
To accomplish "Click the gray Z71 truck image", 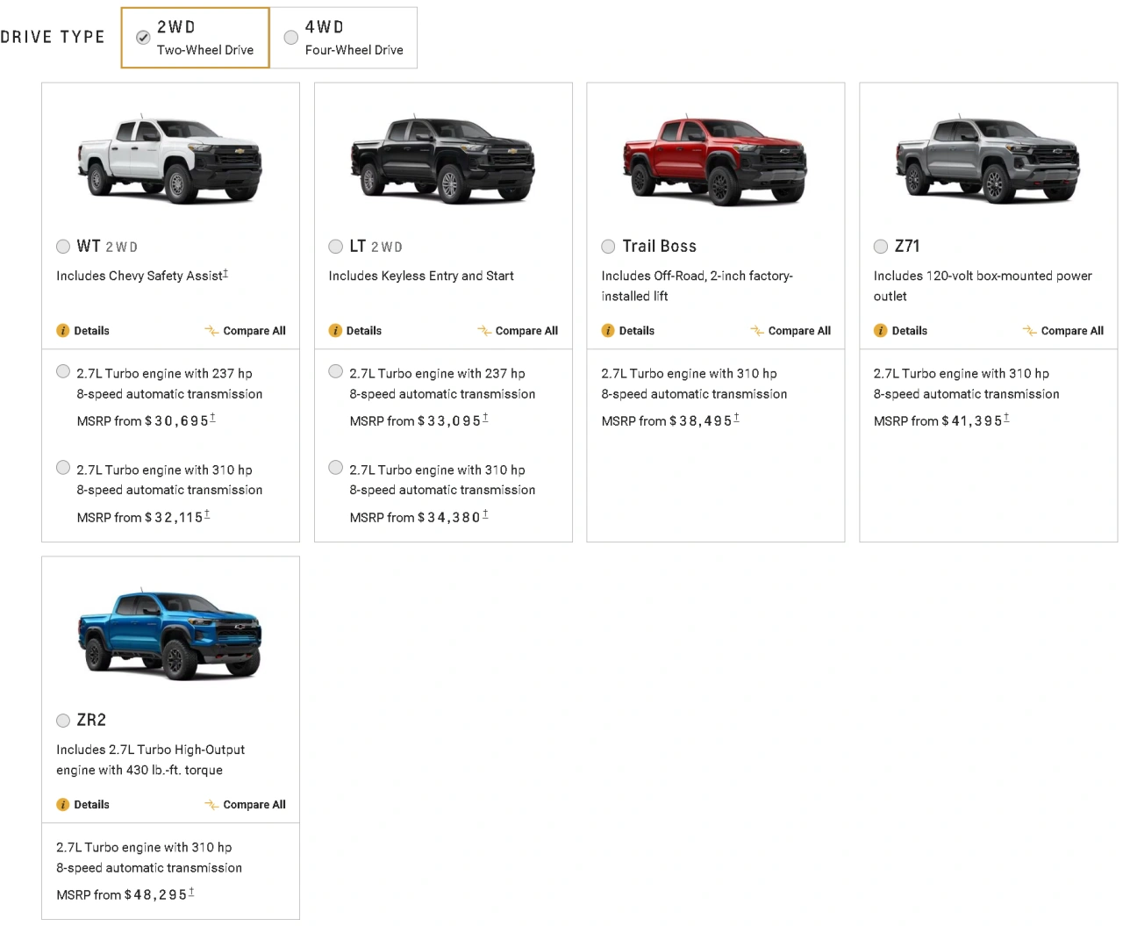I will 988,159.
